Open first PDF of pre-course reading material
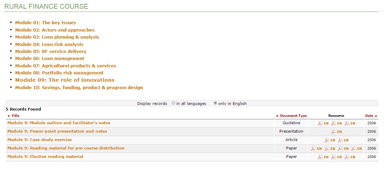Viewport: 385px width, 173px height. click(314, 148)
